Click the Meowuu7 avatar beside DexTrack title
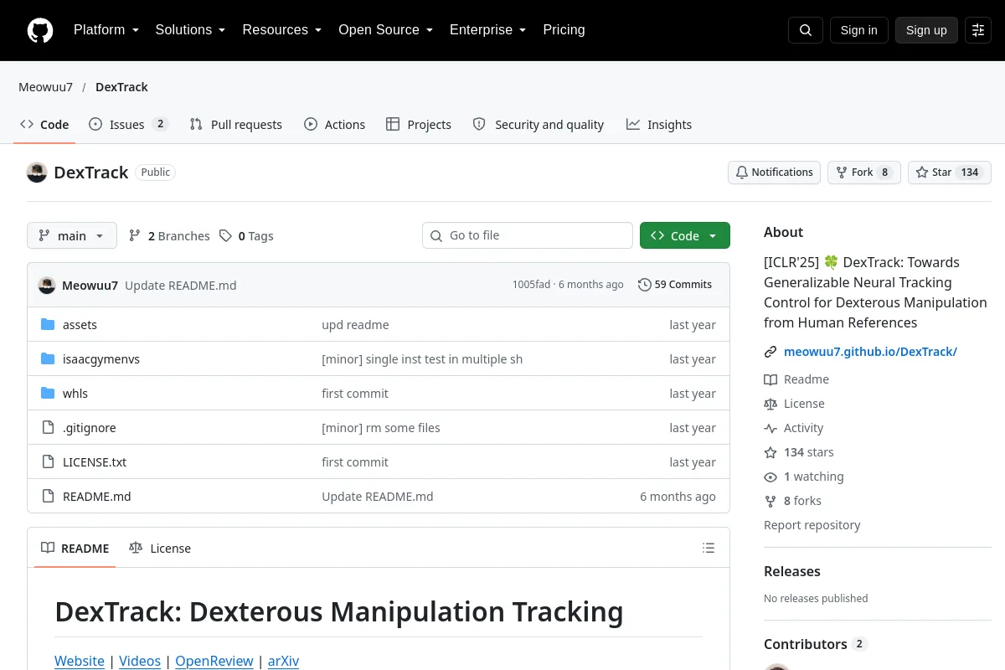Image resolution: width=1005 pixels, height=670 pixels. coord(37,173)
